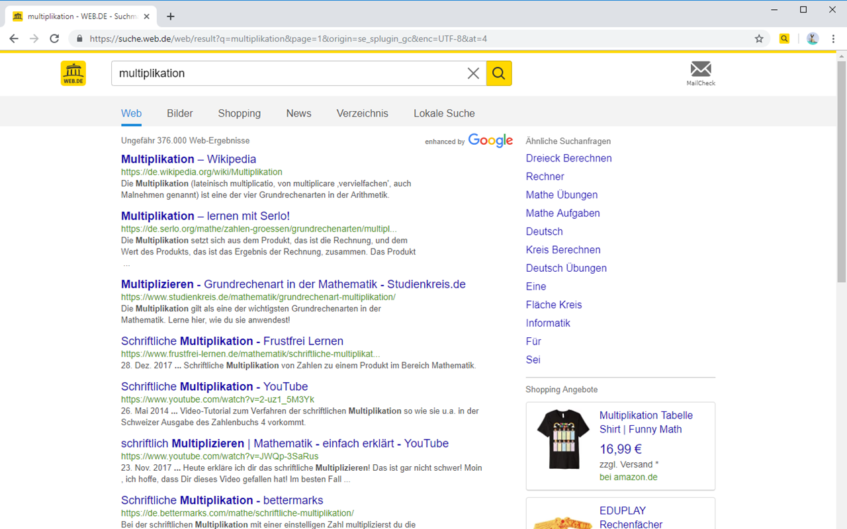Click the site lock icon in address bar
Image resolution: width=847 pixels, height=529 pixels.
[80, 38]
